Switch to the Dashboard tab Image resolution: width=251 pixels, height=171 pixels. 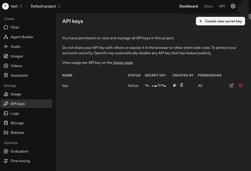pyautogui.click(x=188, y=6)
